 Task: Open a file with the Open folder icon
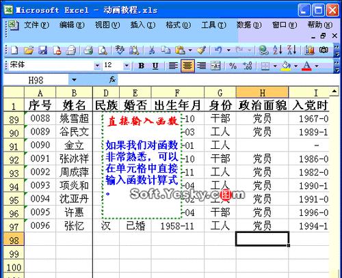click(x=29, y=51)
